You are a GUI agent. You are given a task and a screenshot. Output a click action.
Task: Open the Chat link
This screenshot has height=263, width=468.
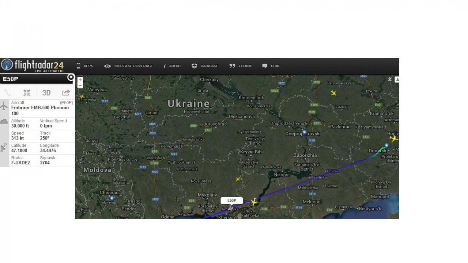(271, 66)
